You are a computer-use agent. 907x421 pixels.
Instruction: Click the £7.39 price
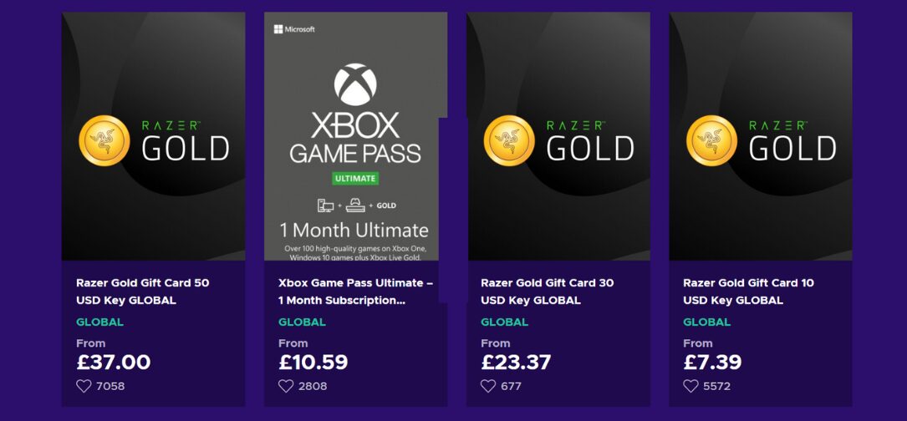pos(712,363)
